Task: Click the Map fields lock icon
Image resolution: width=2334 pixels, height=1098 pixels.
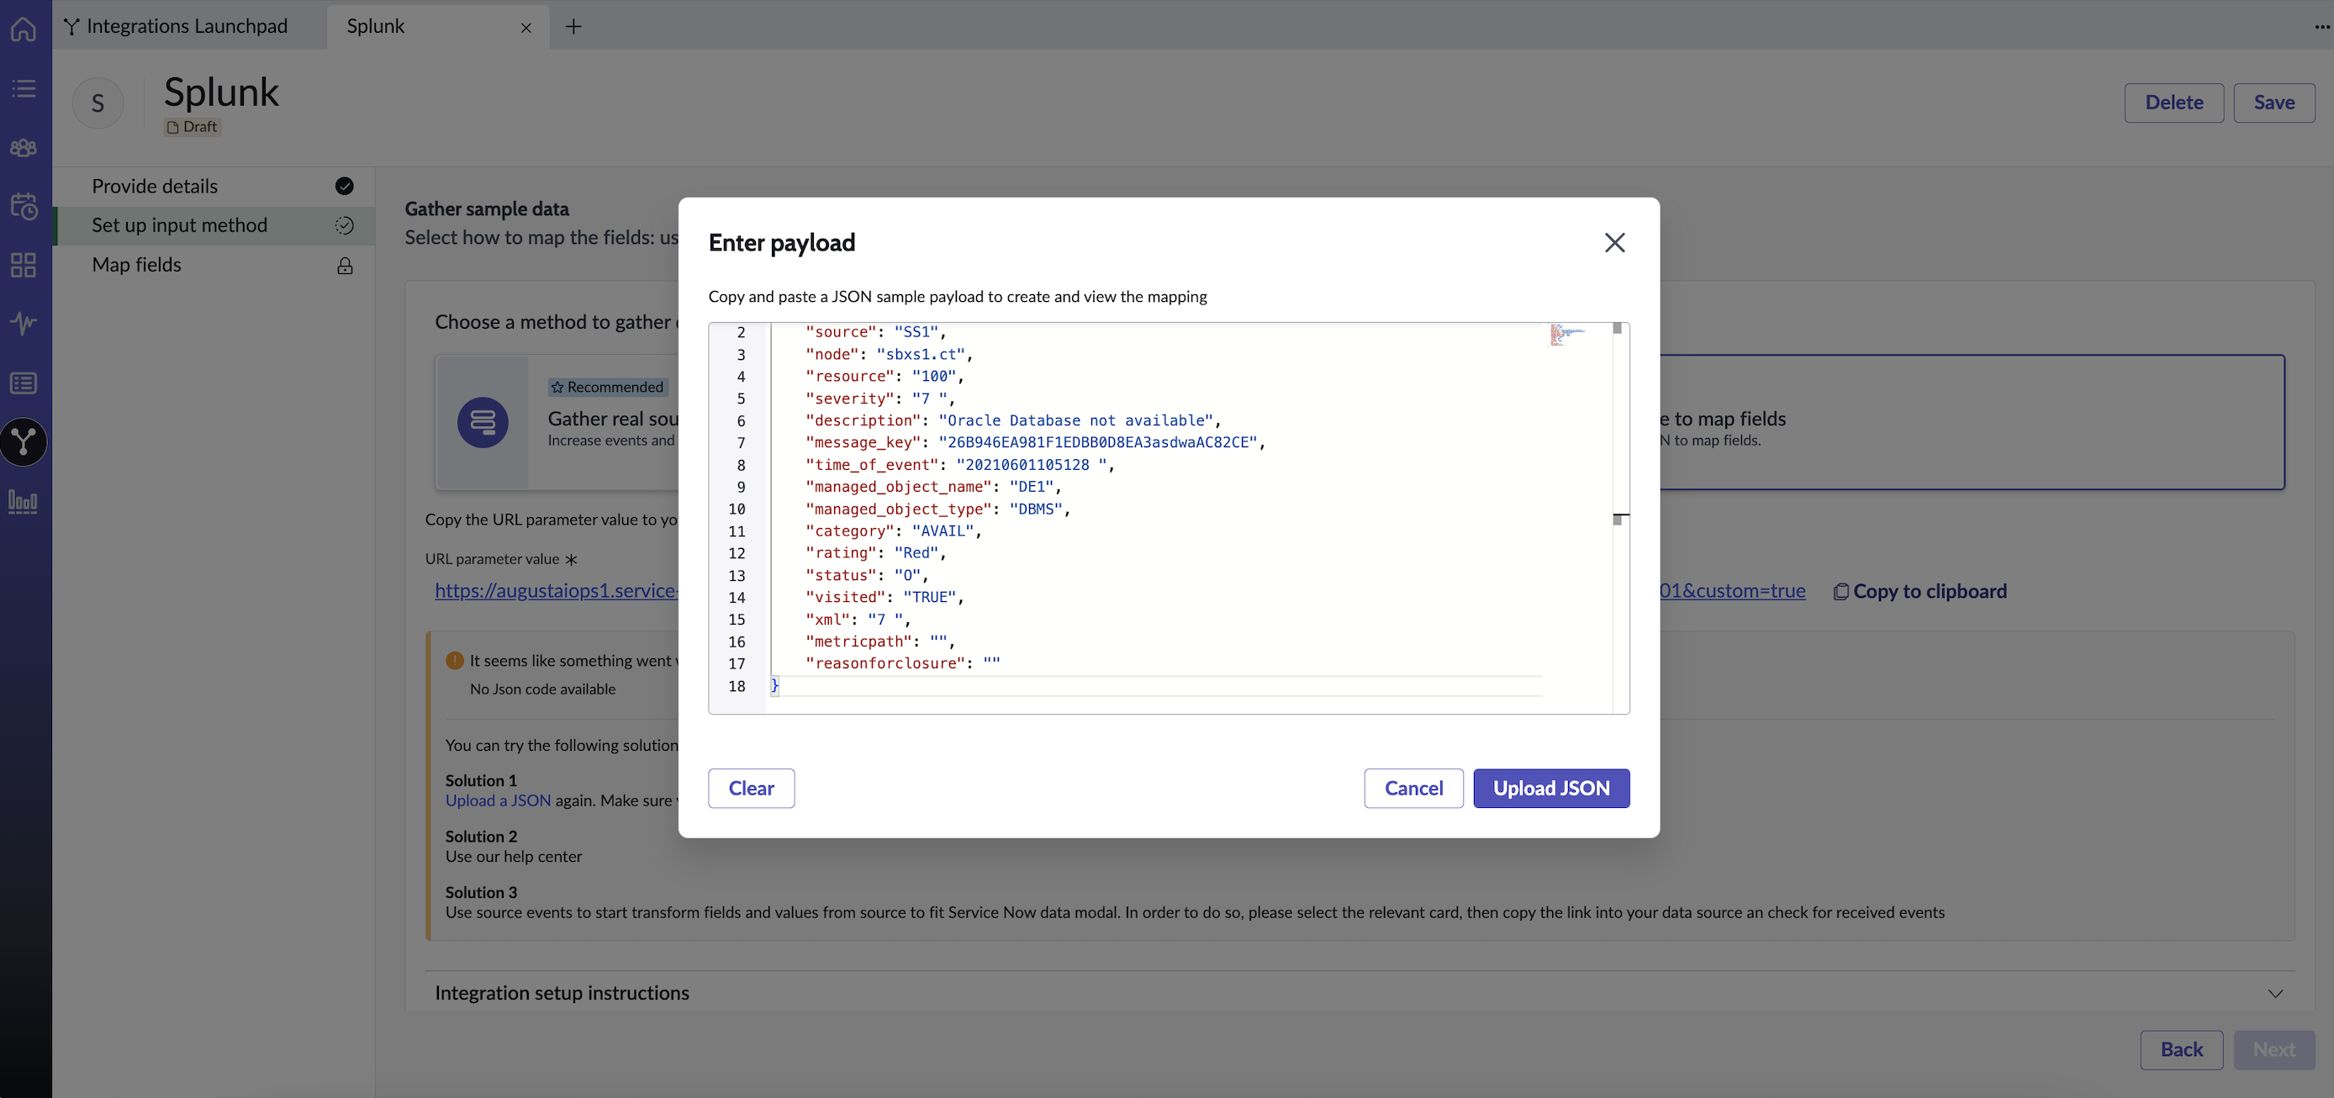Action: pyautogui.click(x=345, y=266)
